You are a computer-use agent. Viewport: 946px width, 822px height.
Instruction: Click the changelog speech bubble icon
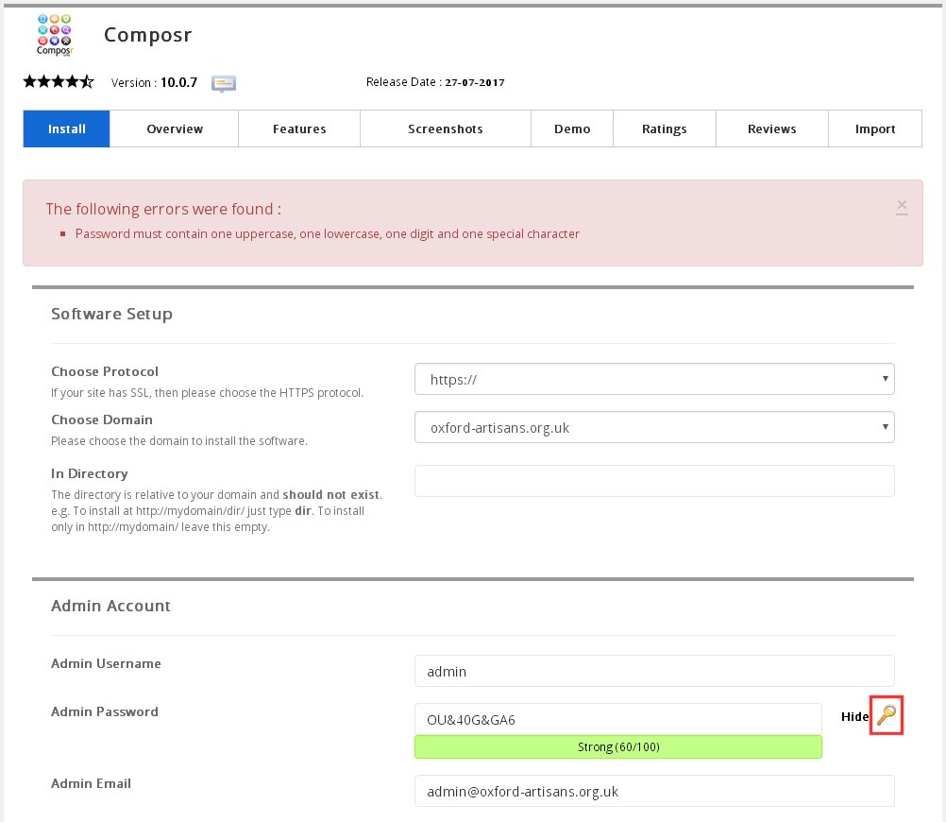tap(224, 83)
